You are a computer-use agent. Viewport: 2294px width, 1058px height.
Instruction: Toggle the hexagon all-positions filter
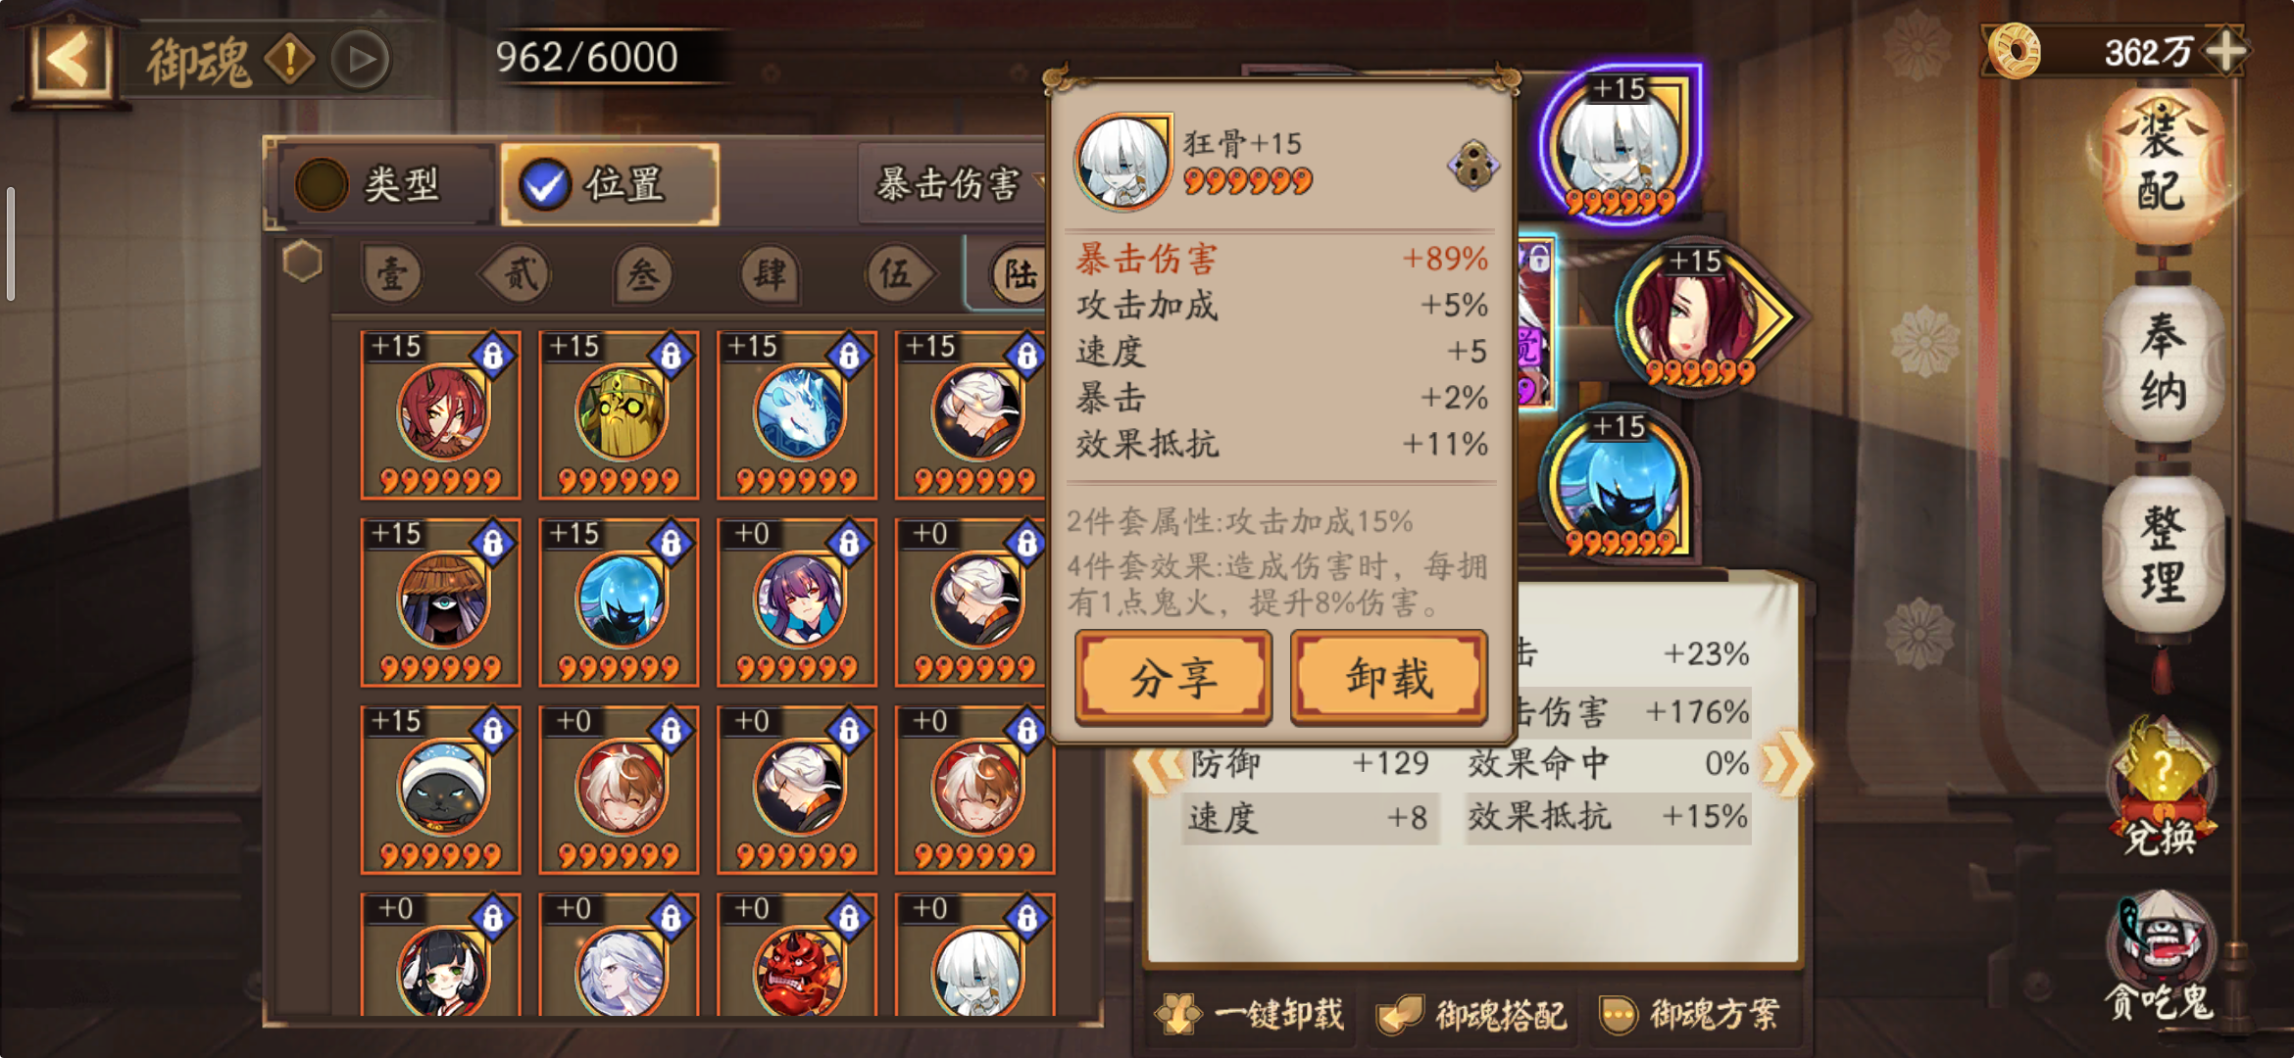click(x=302, y=263)
